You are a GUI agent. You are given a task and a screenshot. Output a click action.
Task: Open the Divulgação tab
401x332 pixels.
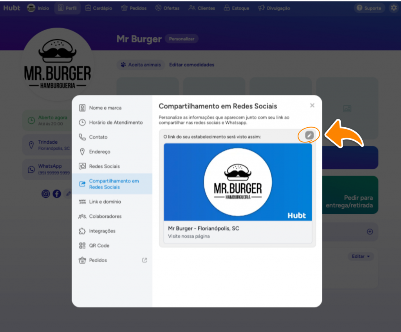click(274, 8)
